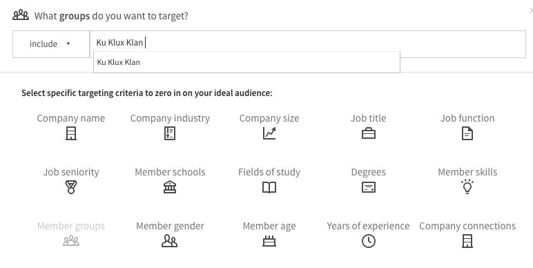The image size is (533, 268).
Task: Click the Member skills lightbulb icon
Action: (467, 186)
